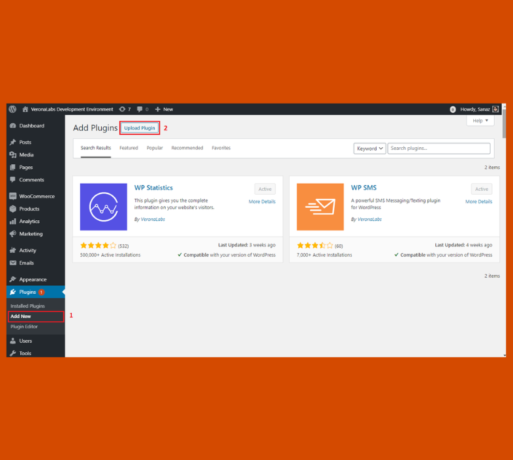Viewport: 513px width, 460px height.
Task: Click the orange WP SMS plugin thumbnail
Action: click(320, 207)
